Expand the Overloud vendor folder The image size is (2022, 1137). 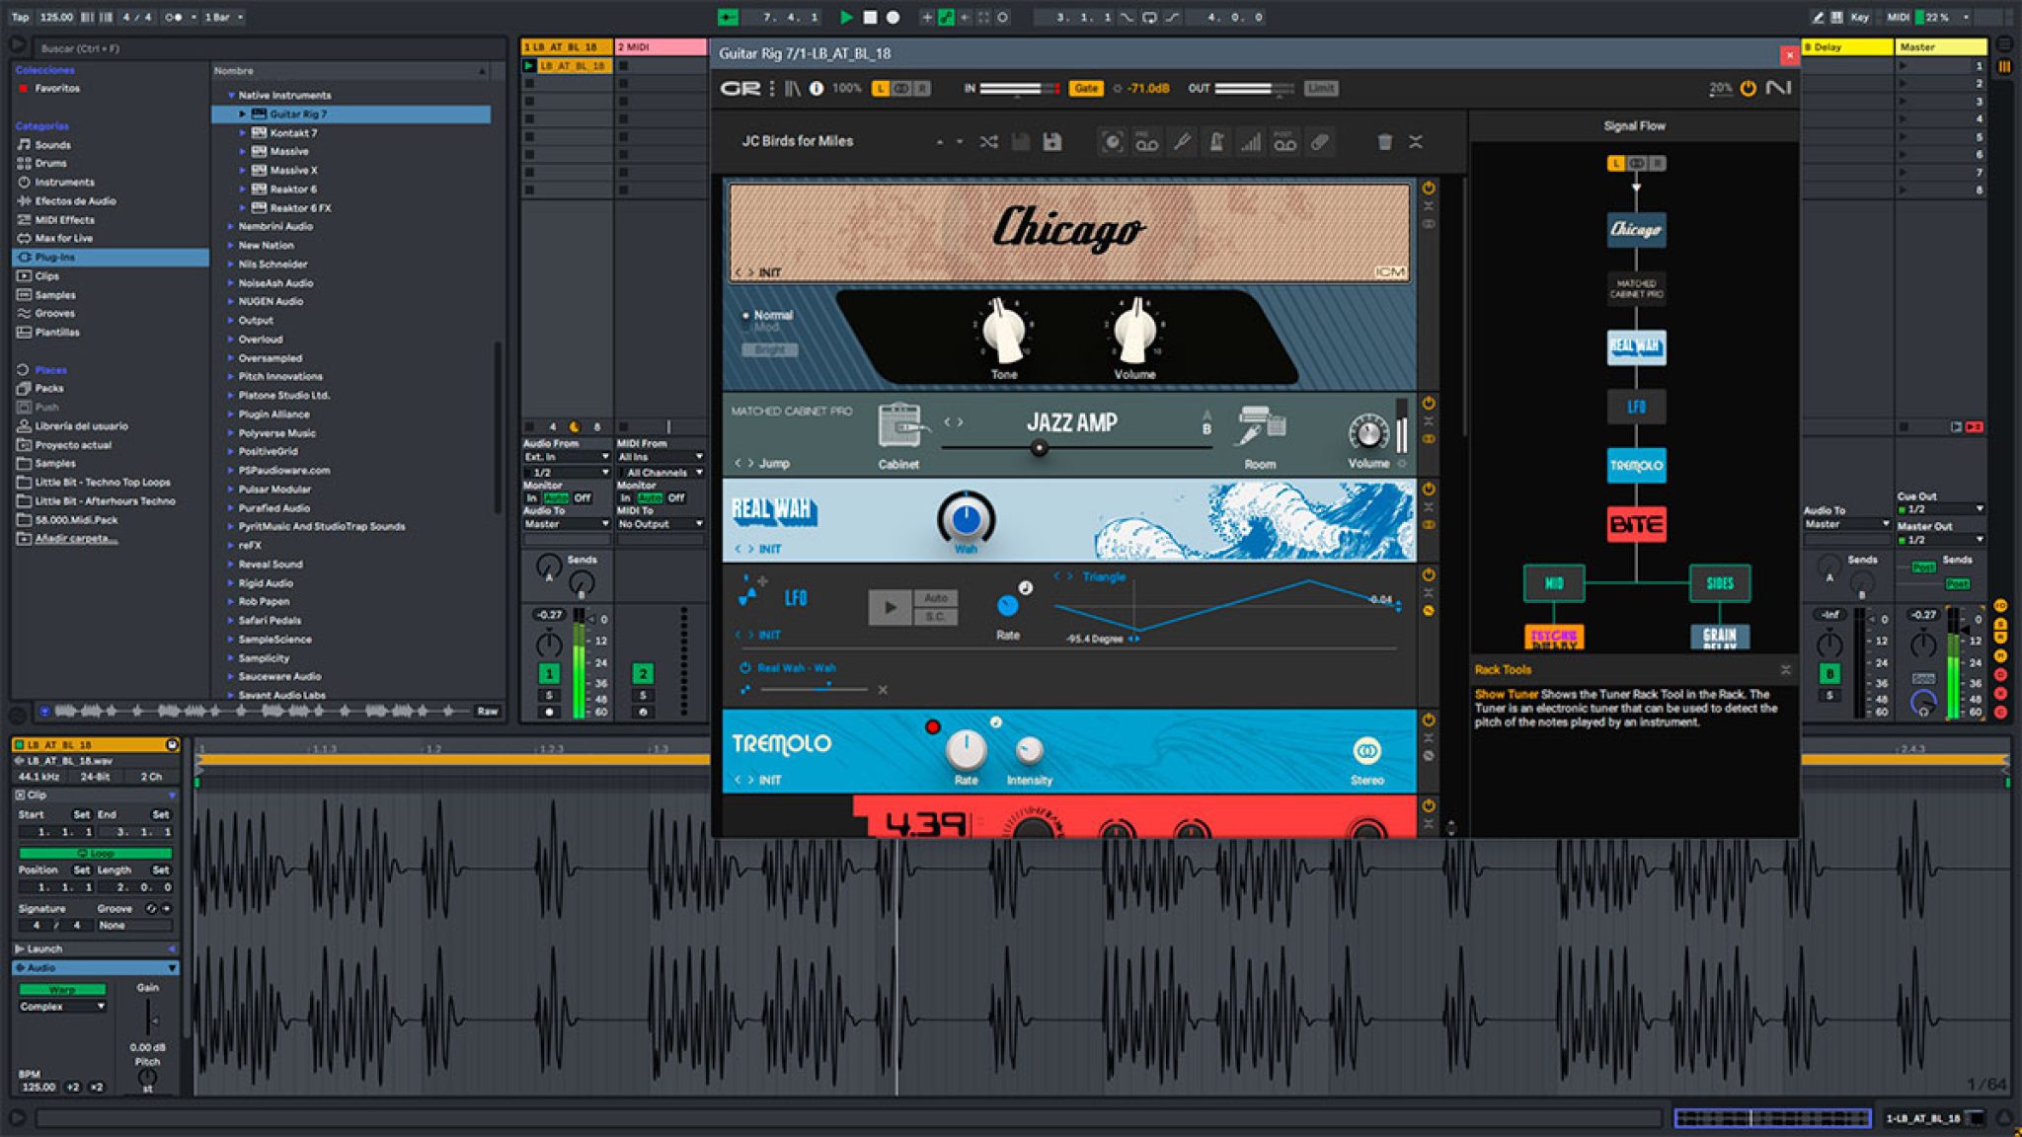click(x=231, y=340)
